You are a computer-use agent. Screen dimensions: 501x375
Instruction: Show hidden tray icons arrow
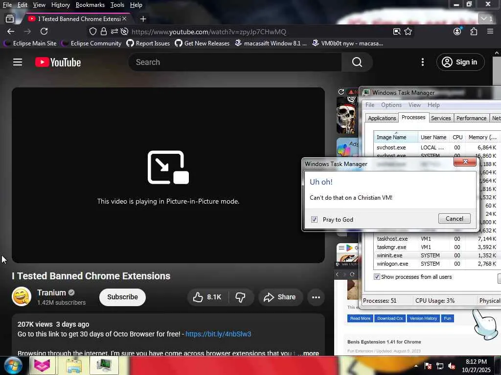coord(416,366)
